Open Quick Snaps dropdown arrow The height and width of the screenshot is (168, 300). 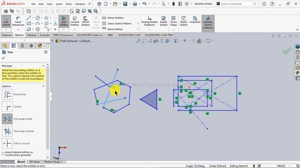coord(173,30)
